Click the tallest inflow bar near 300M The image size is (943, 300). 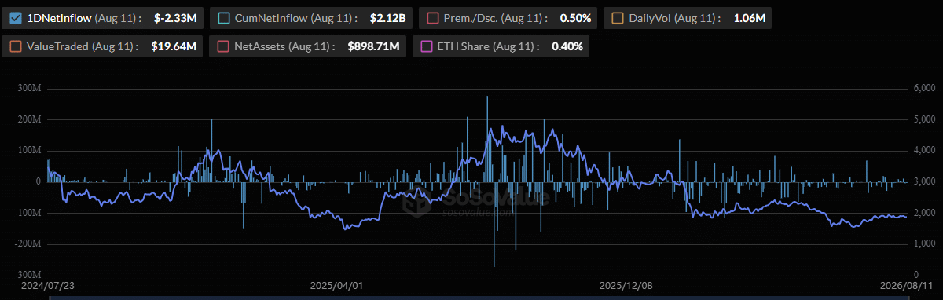pos(487,139)
